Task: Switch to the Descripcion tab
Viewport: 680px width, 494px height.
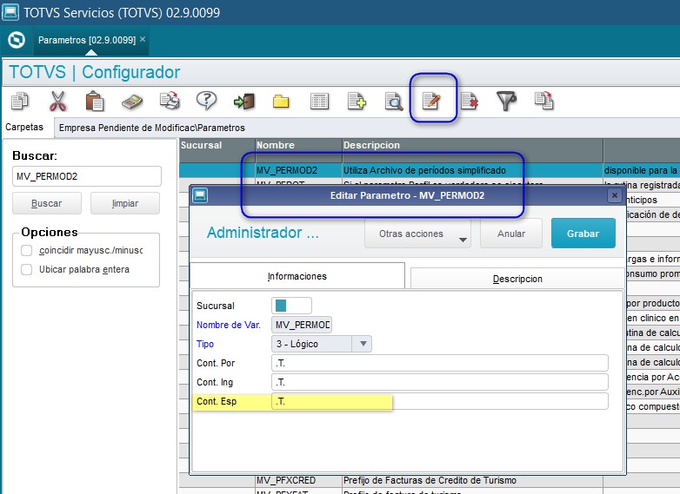Action: [x=517, y=279]
